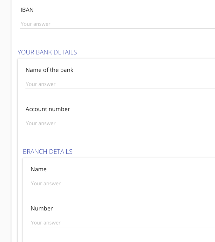215x242 pixels.
Task: Click "Your answer" placeholder below IBAN
Action: point(36,24)
